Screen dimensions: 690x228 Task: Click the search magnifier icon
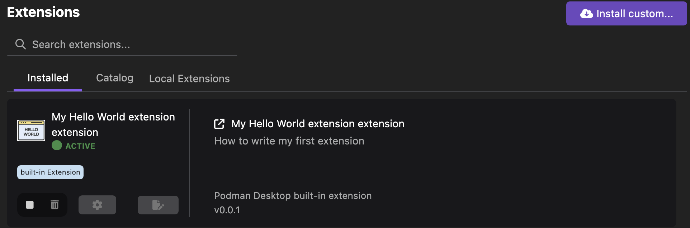coord(20,44)
